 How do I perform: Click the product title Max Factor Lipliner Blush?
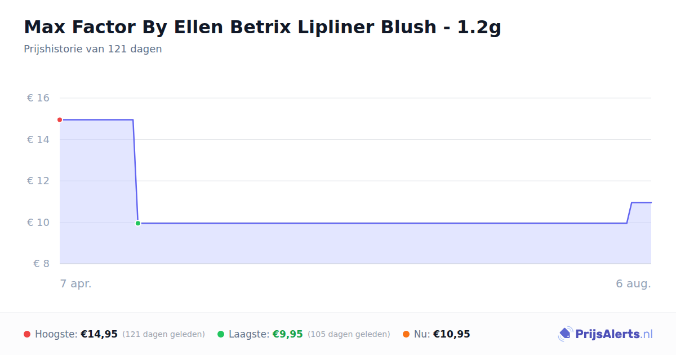tap(263, 27)
